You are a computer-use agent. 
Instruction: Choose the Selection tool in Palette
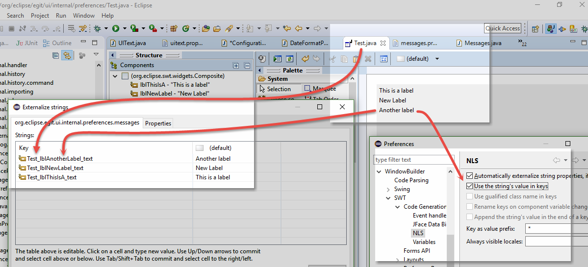pyautogui.click(x=274, y=89)
